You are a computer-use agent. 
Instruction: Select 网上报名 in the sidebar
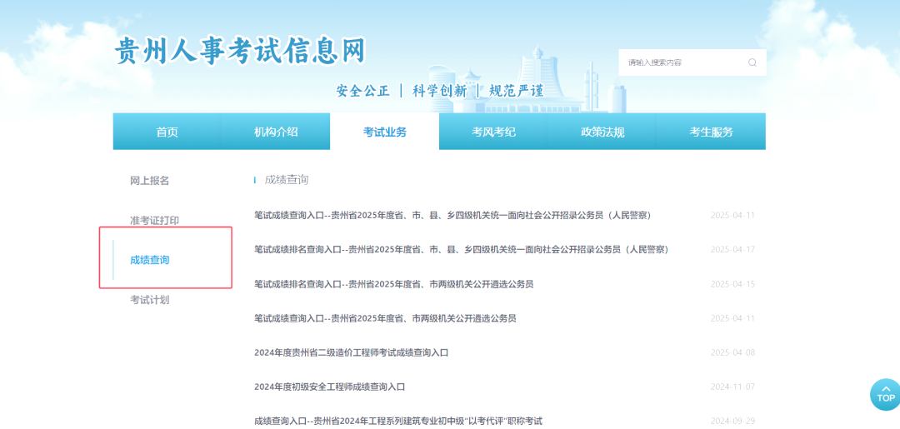149,181
